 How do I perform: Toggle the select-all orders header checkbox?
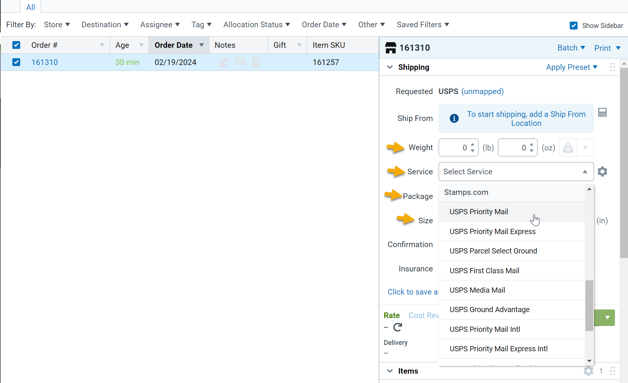click(x=16, y=45)
